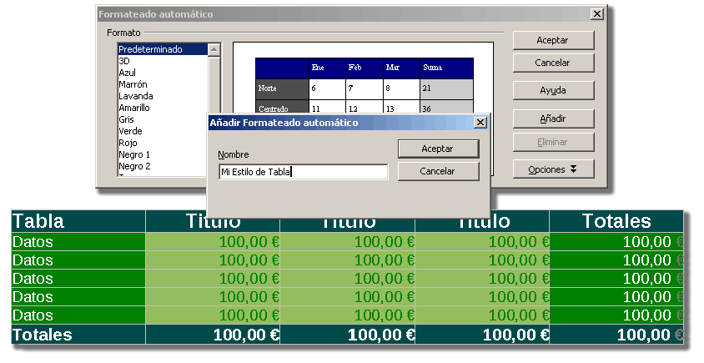704x363 pixels.
Task: Select the Rojo format
Action: pos(163,143)
